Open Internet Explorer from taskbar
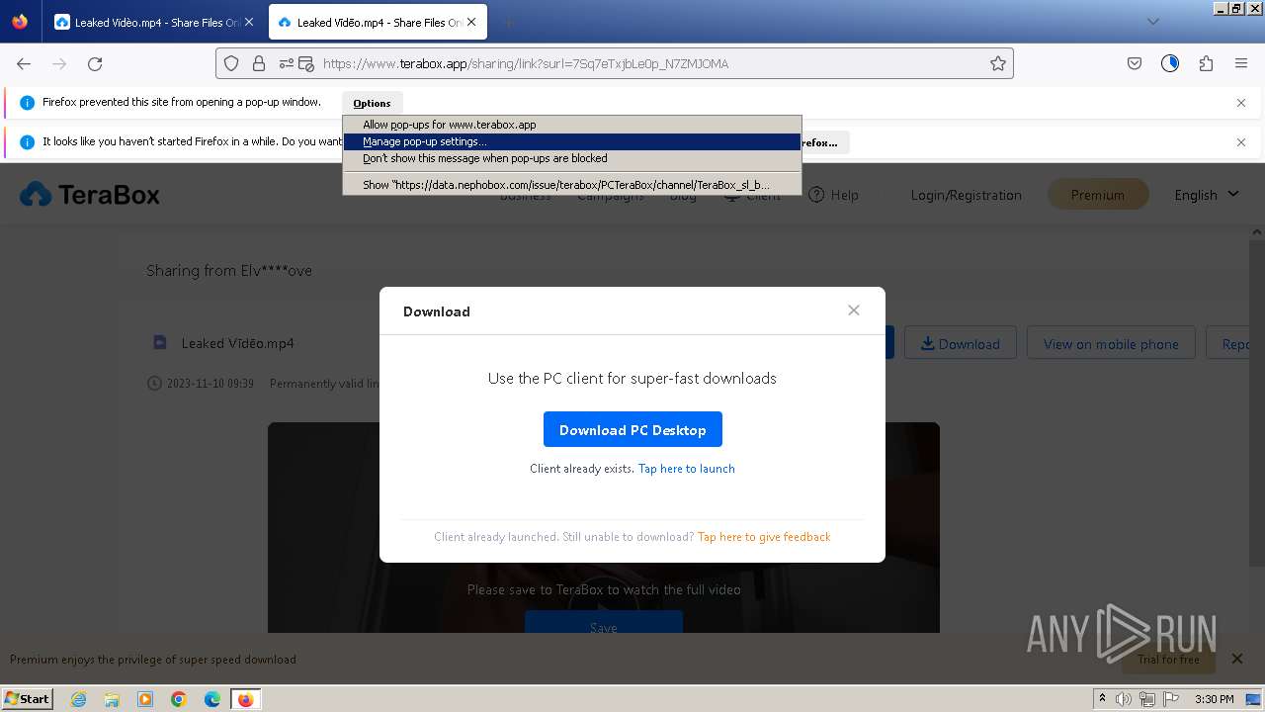 coord(78,699)
